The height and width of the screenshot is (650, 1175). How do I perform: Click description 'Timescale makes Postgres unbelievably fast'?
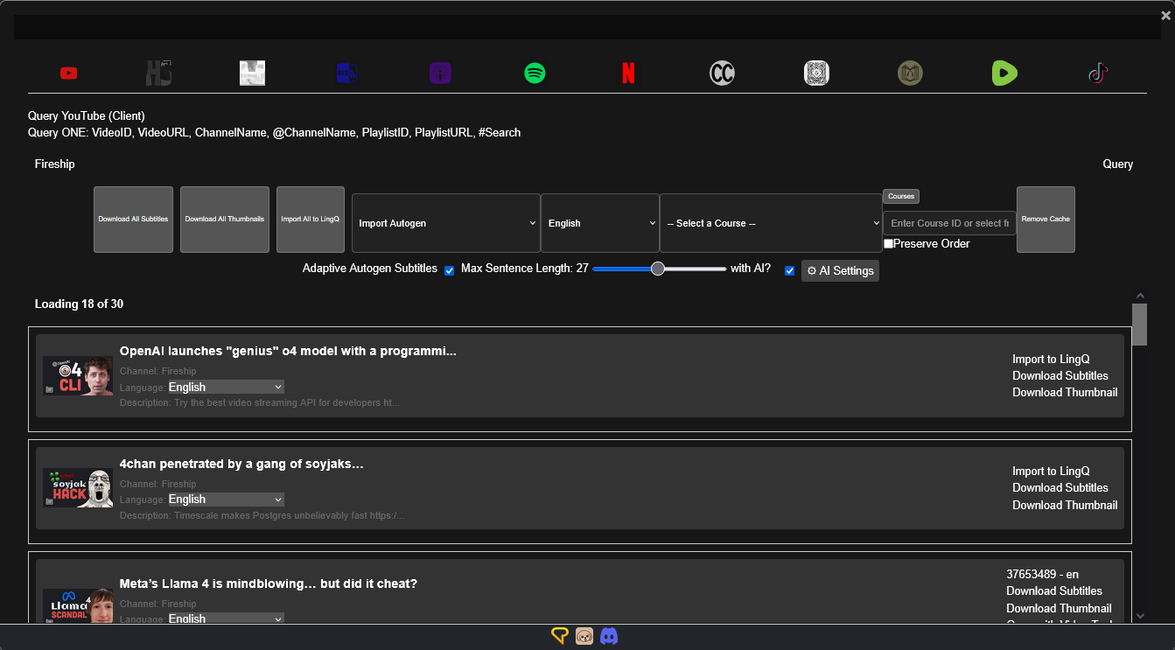click(262, 516)
